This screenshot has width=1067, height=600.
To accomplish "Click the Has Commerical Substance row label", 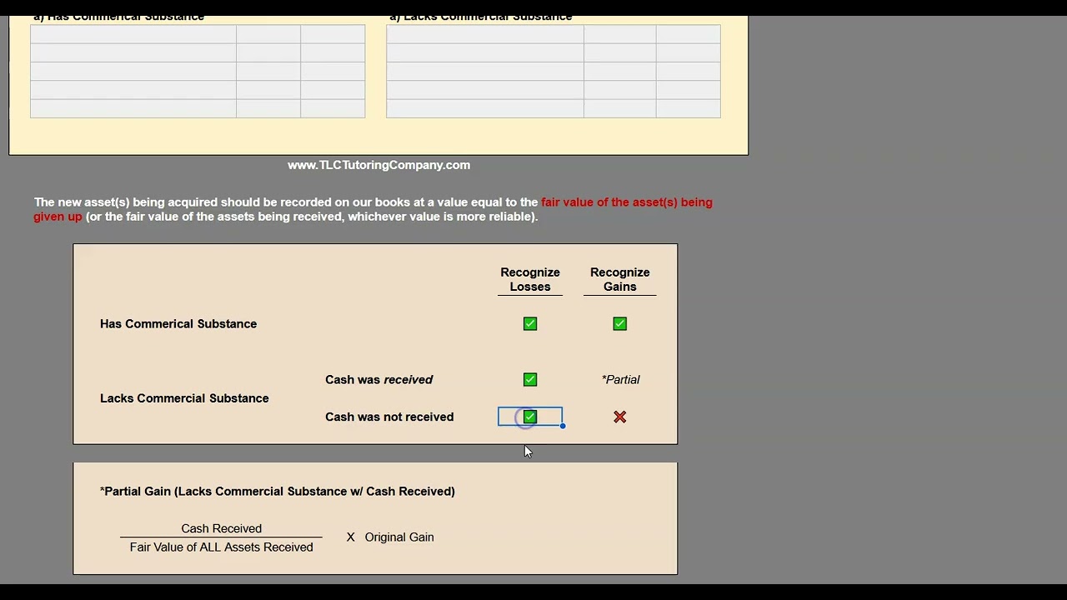I will [178, 323].
